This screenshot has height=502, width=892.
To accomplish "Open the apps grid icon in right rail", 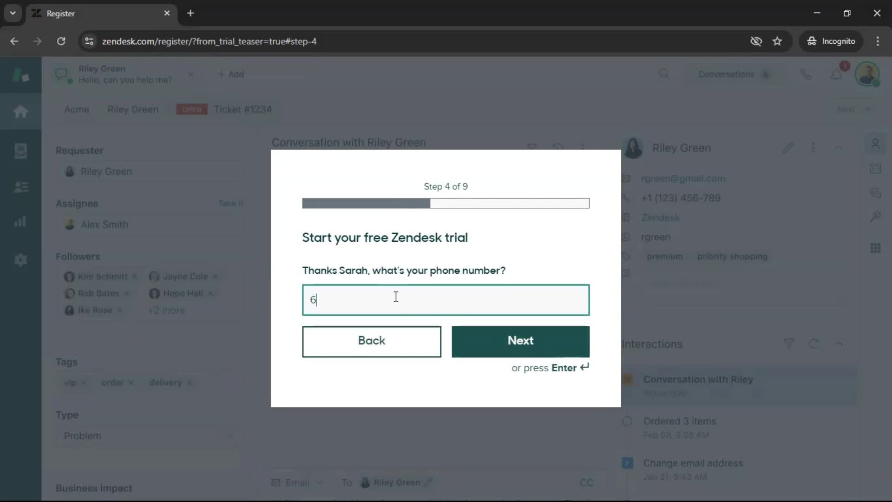I will [x=875, y=248].
